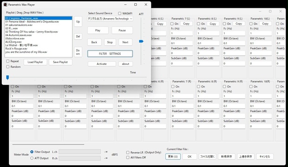
Task: Click Parametric 8 (L) BW (Octave) field
Action: (208, 43)
